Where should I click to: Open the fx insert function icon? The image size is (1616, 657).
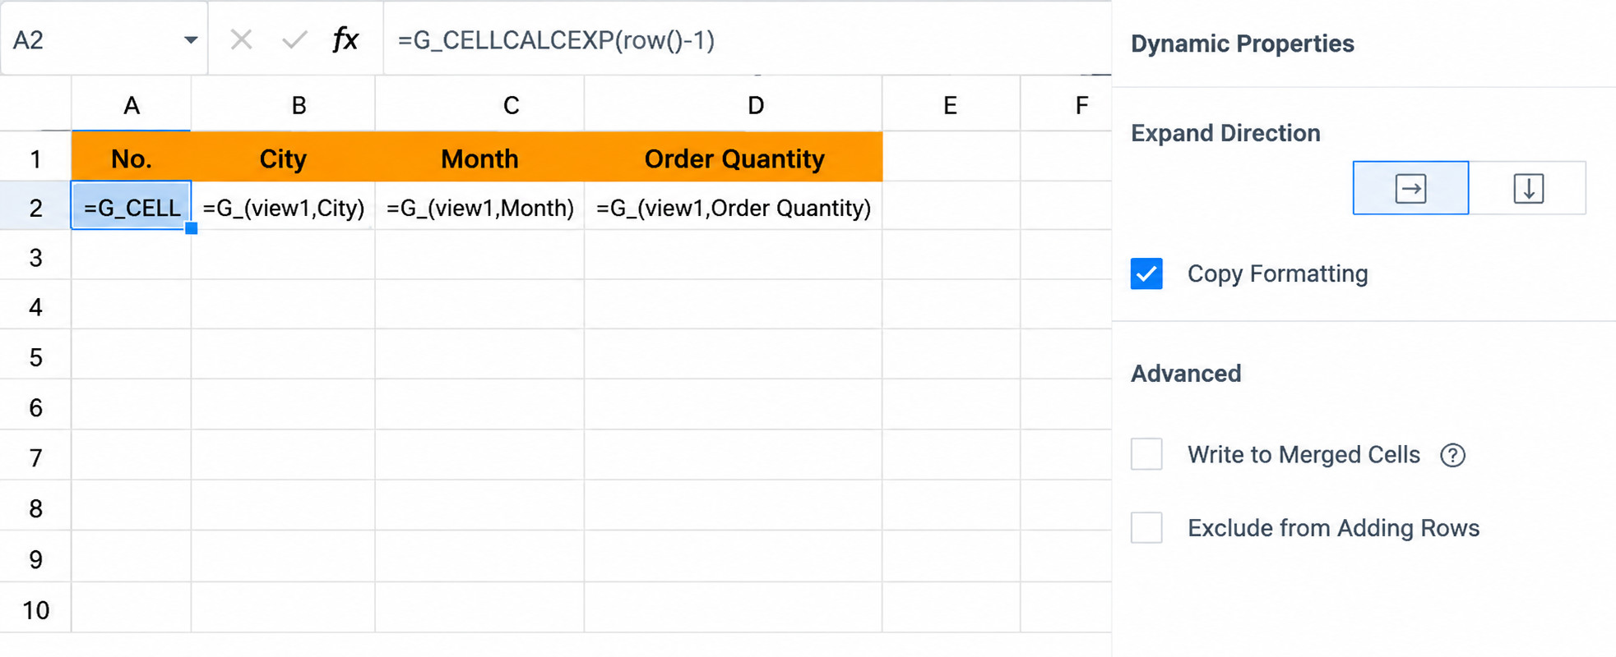click(345, 39)
